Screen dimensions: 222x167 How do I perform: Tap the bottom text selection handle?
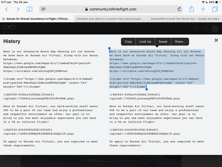(x=147, y=89)
